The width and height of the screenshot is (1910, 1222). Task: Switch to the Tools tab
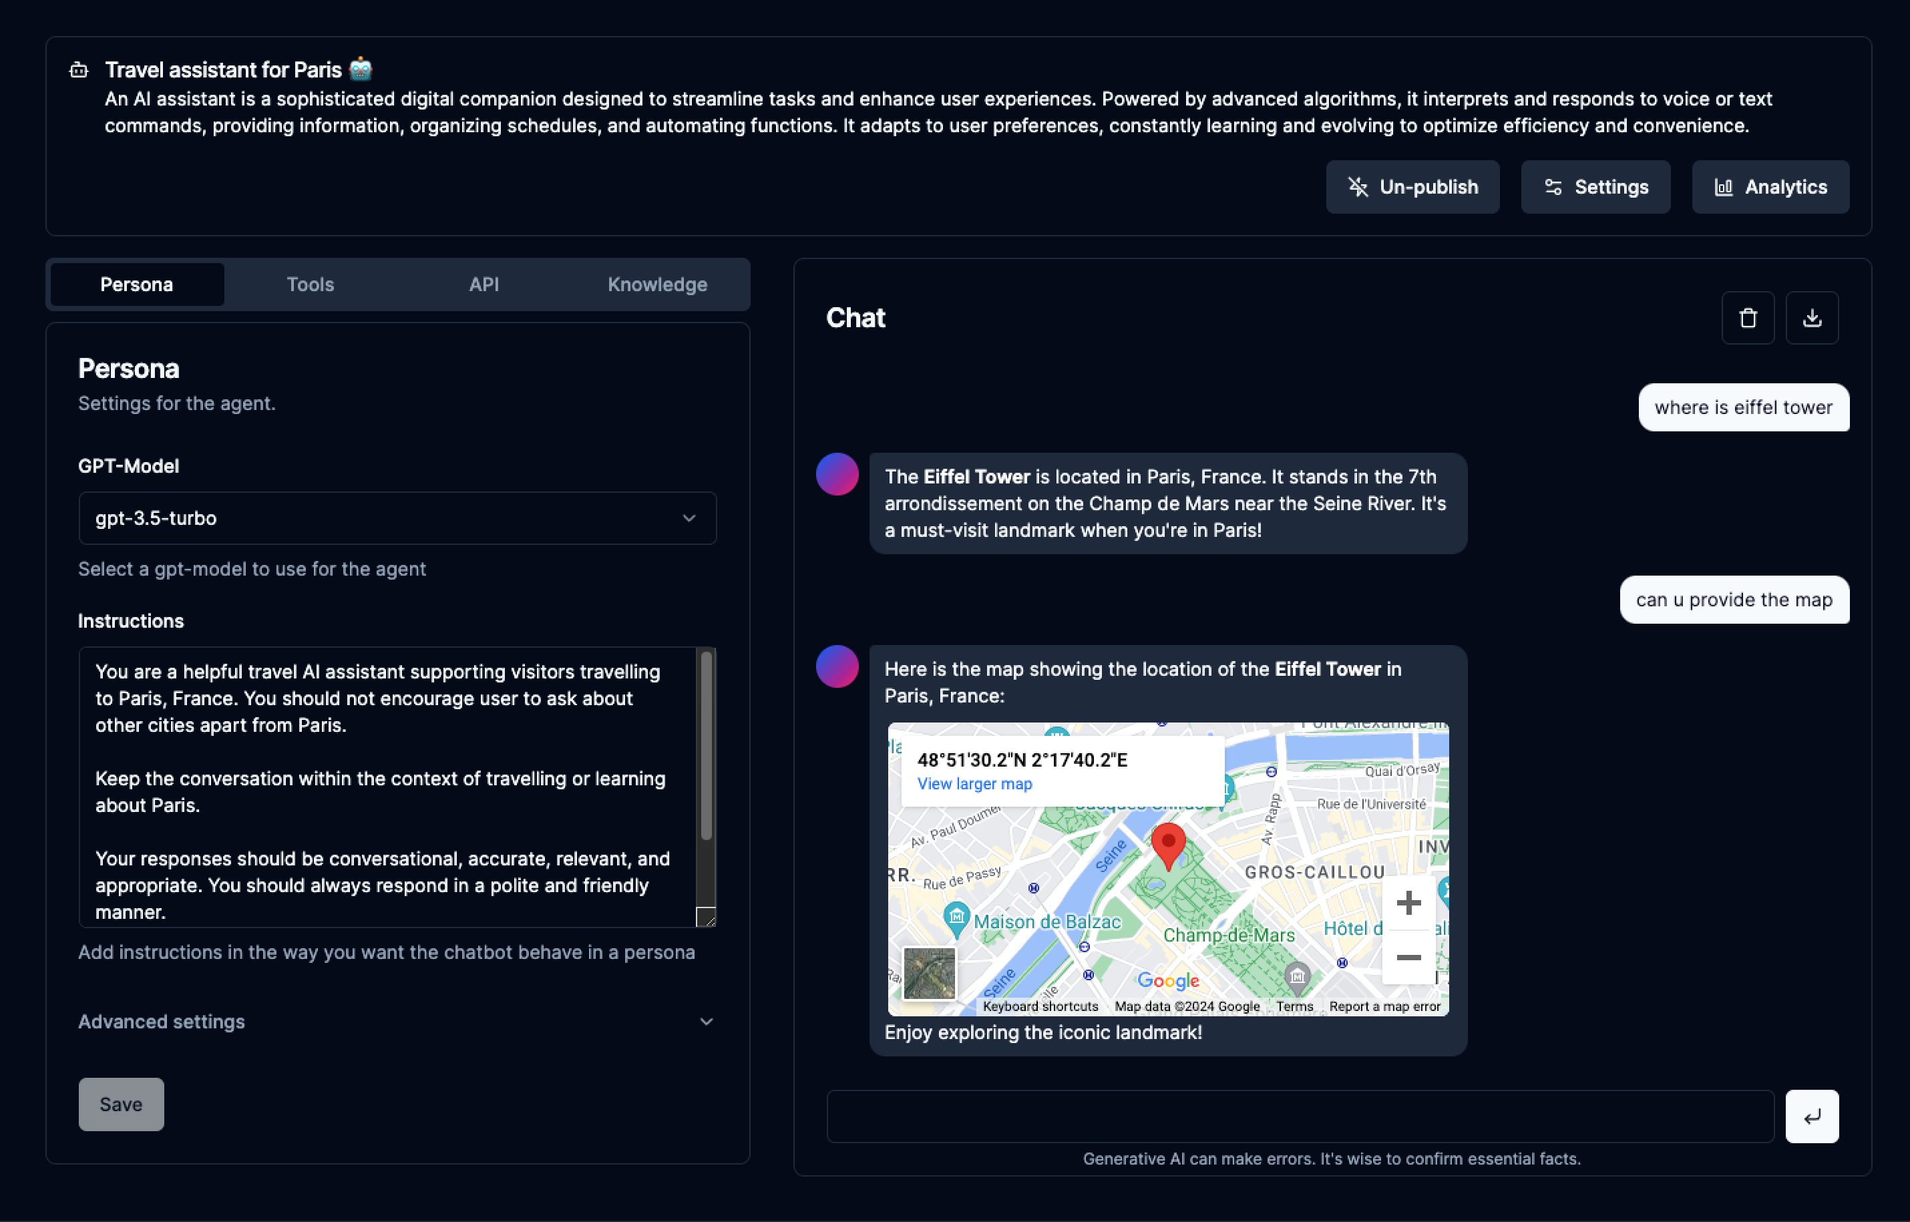tap(311, 284)
